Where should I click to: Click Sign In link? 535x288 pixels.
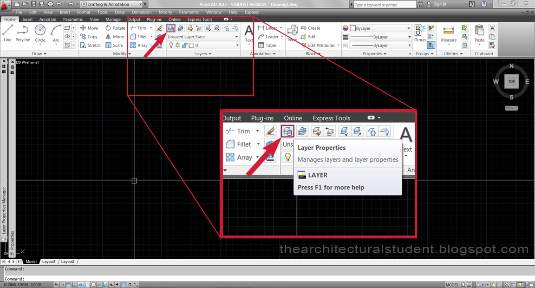(x=439, y=4)
